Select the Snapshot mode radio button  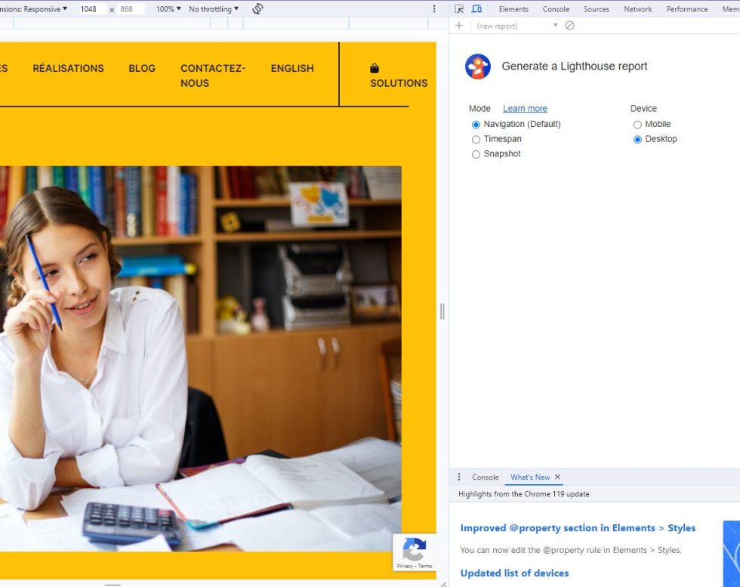pyautogui.click(x=476, y=155)
